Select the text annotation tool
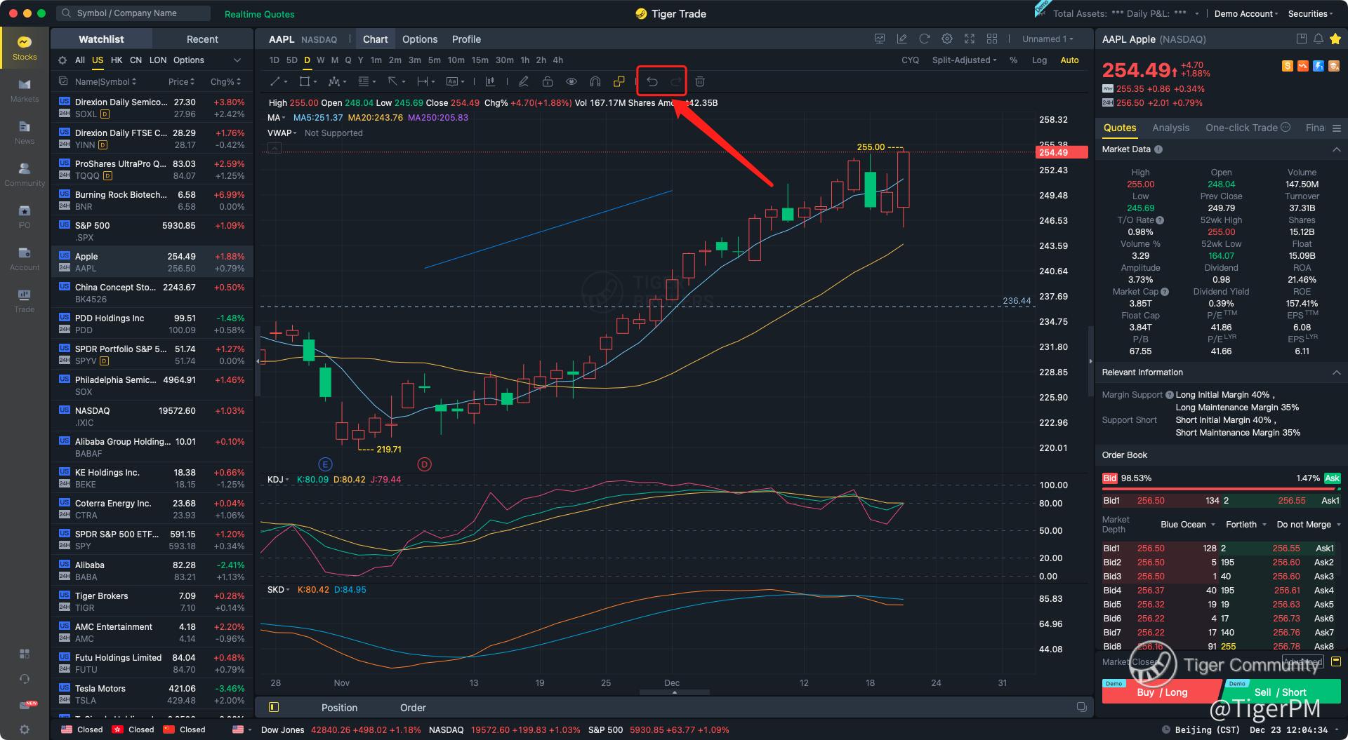The height and width of the screenshot is (740, 1348). (x=452, y=81)
